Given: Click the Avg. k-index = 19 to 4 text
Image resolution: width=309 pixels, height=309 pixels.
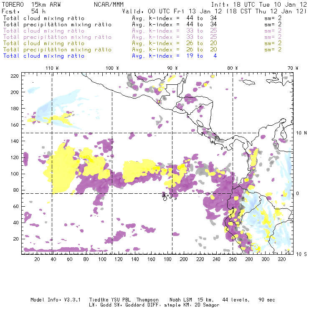Looking at the screenshot, I should 174,56.
